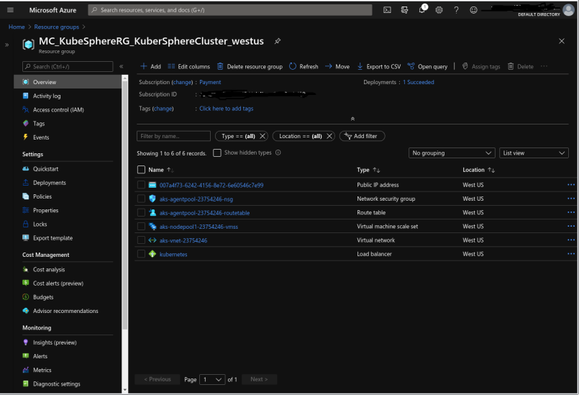579x395 pixels.
Task: Open the help question mark icon
Action: (x=457, y=10)
